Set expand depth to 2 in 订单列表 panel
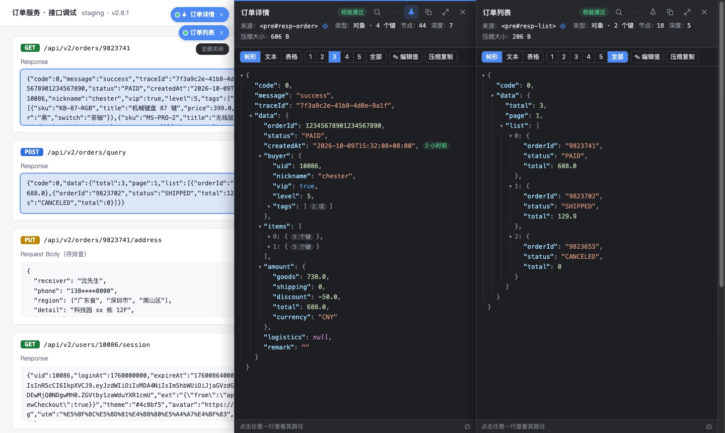The width and height of the screenshot is (725, 433). pyautogui.click(x=564, y=57)
